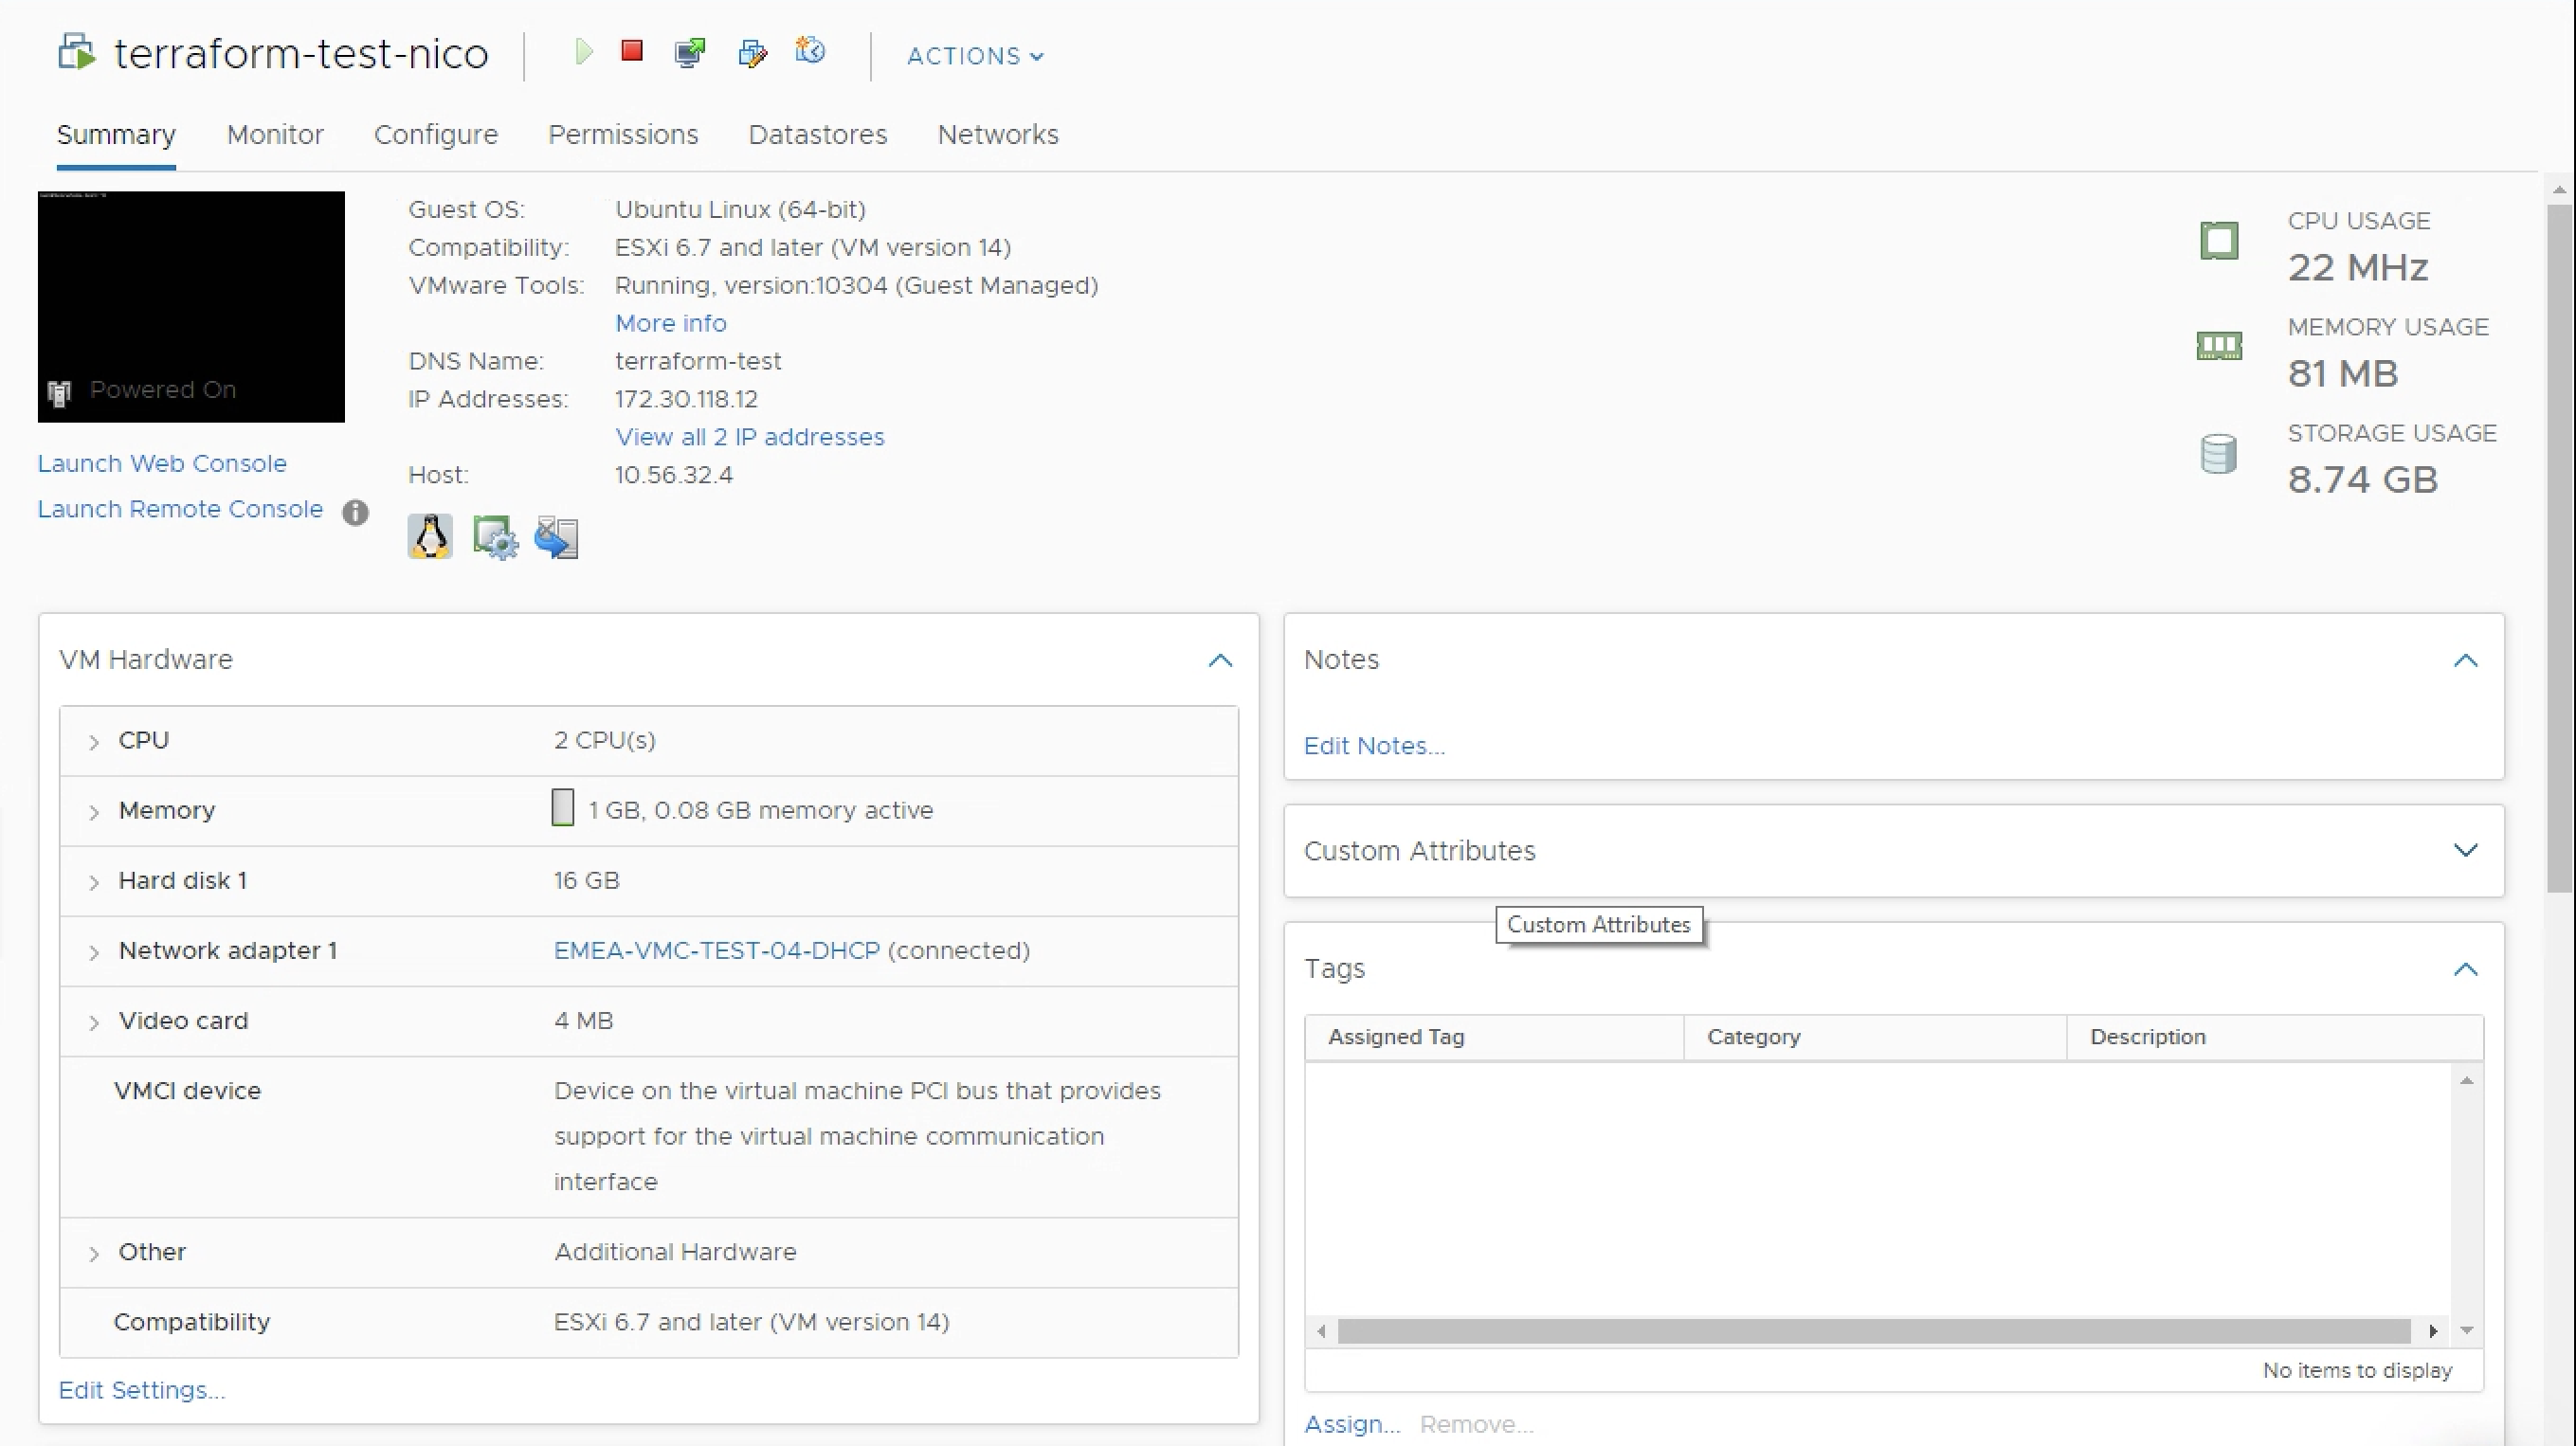2576x1446 pixels.
Task: Click the Take Snapshot clock icon
Action: coord(810,50)
